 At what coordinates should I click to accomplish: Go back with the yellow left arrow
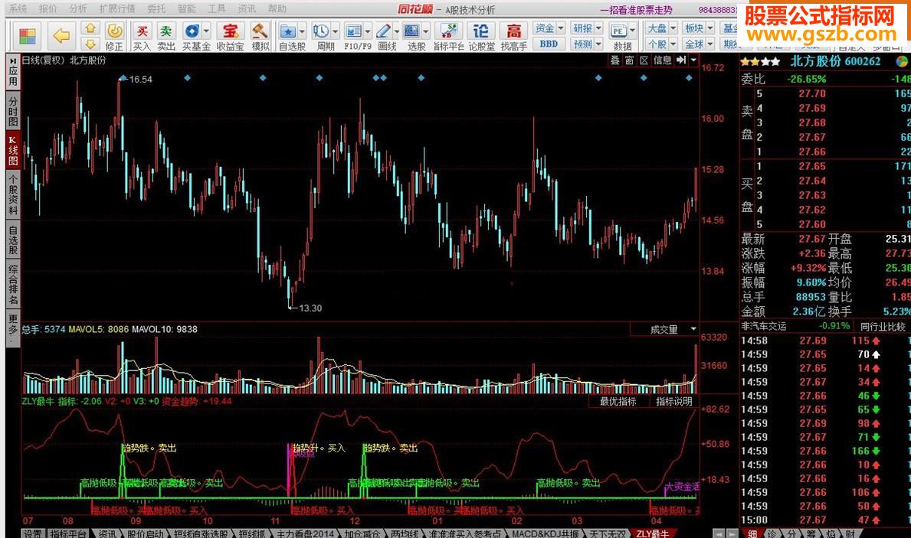click(x=61, y=36)
